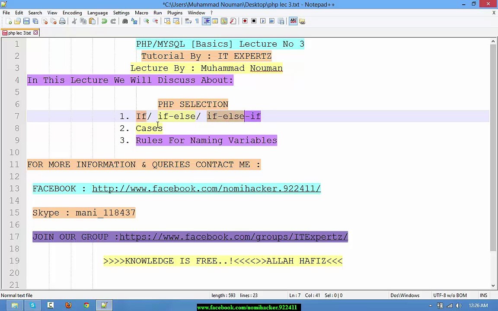Open the Plugins menu

[x=175, y=13]
